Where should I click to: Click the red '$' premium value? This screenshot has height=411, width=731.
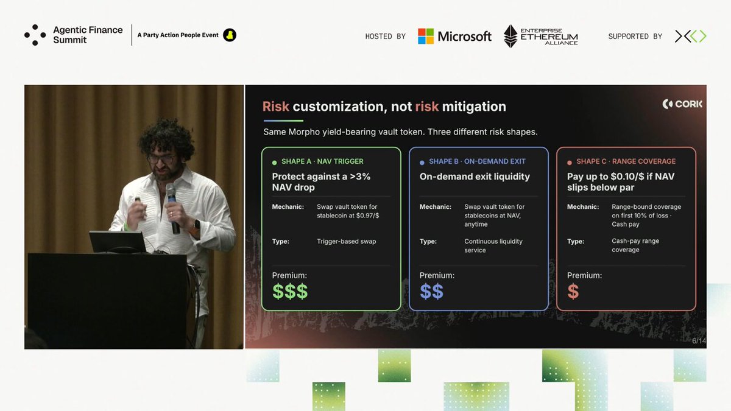573,292
